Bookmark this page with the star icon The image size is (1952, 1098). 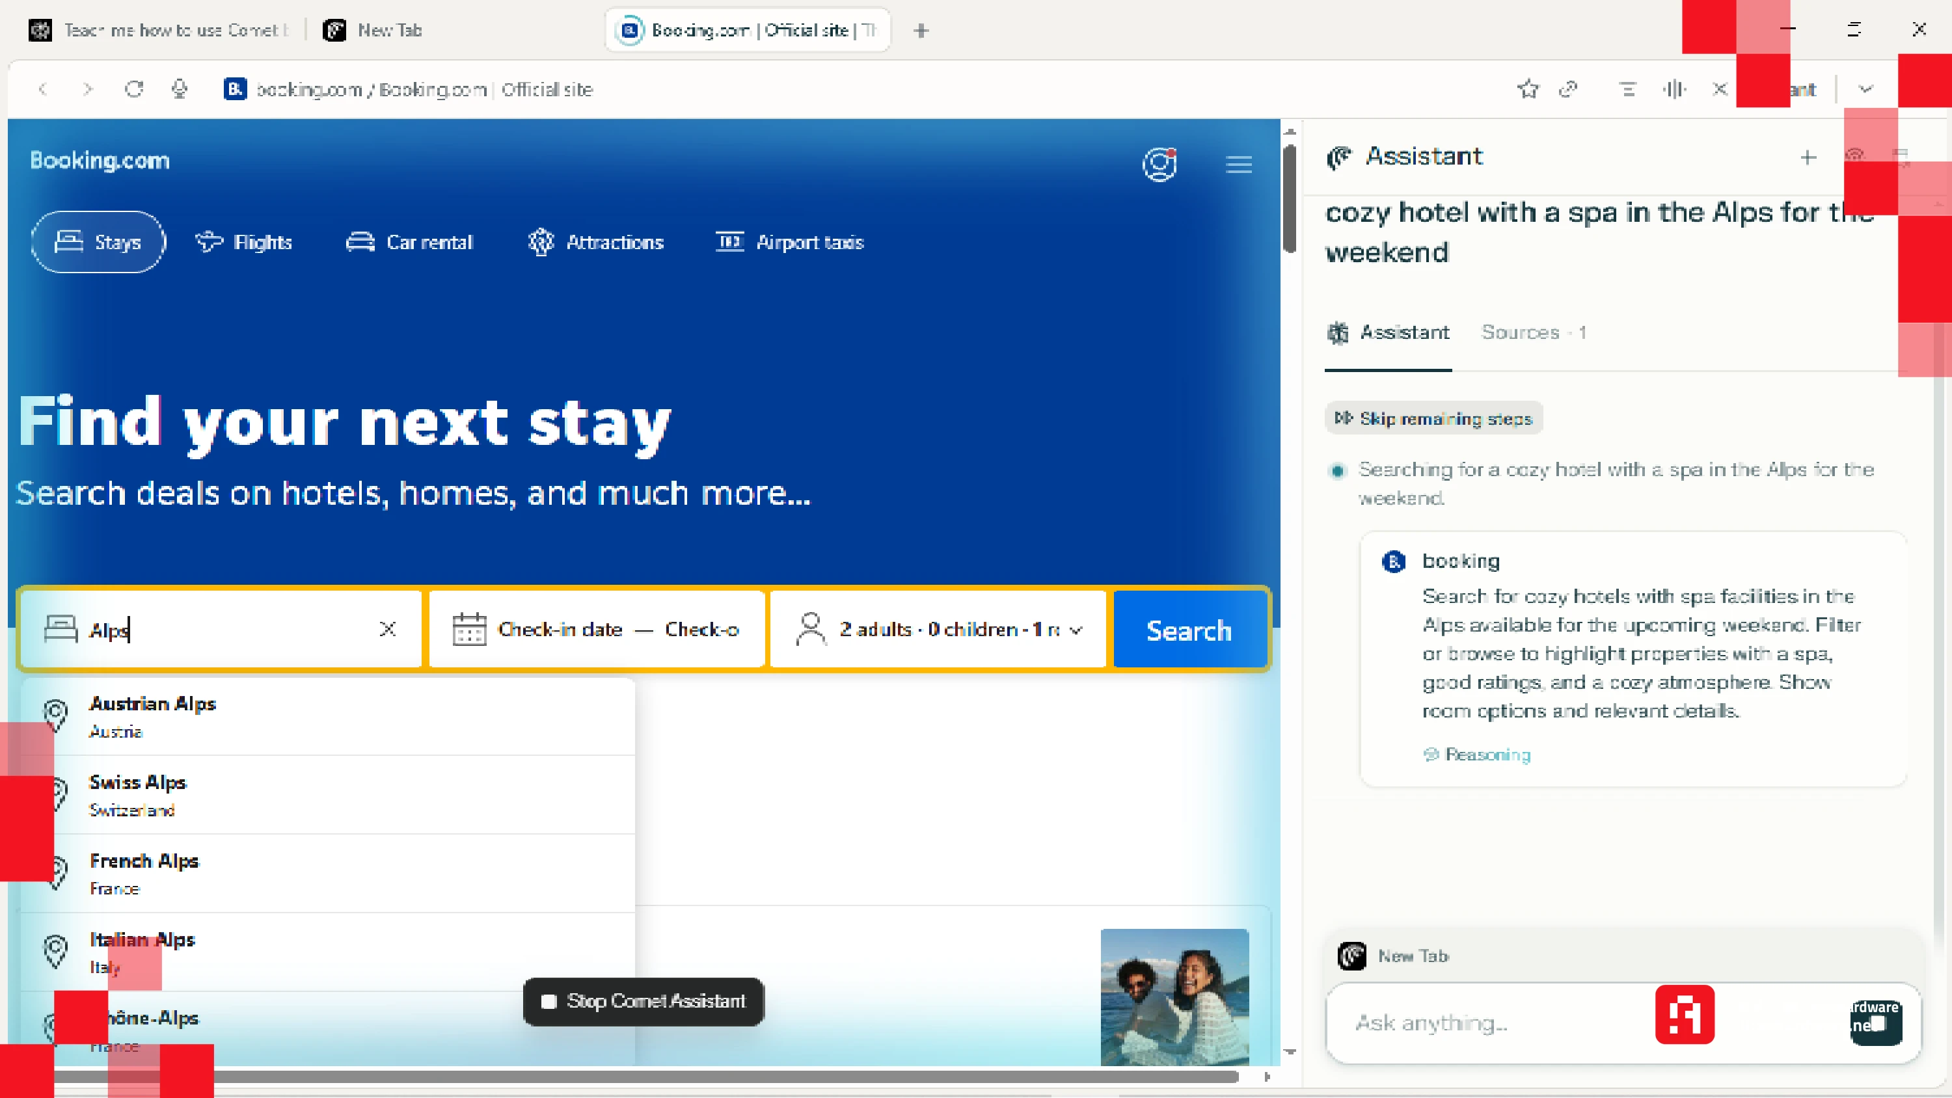pyautogui.click(x=1528, y=88)
